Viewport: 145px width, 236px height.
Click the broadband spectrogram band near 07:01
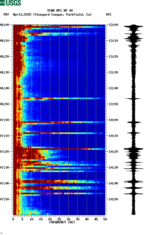59,122
